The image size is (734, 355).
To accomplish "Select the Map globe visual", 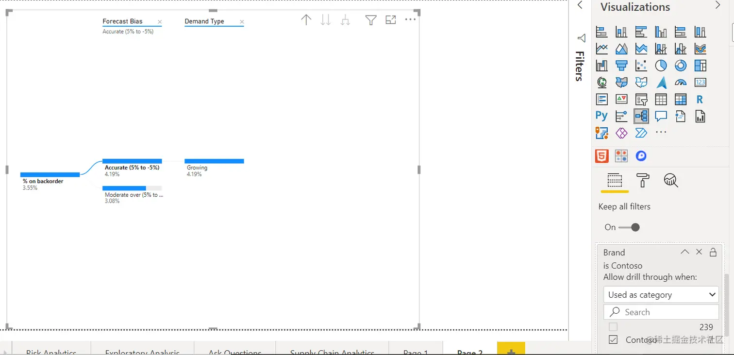I will (x=602, y=83).
